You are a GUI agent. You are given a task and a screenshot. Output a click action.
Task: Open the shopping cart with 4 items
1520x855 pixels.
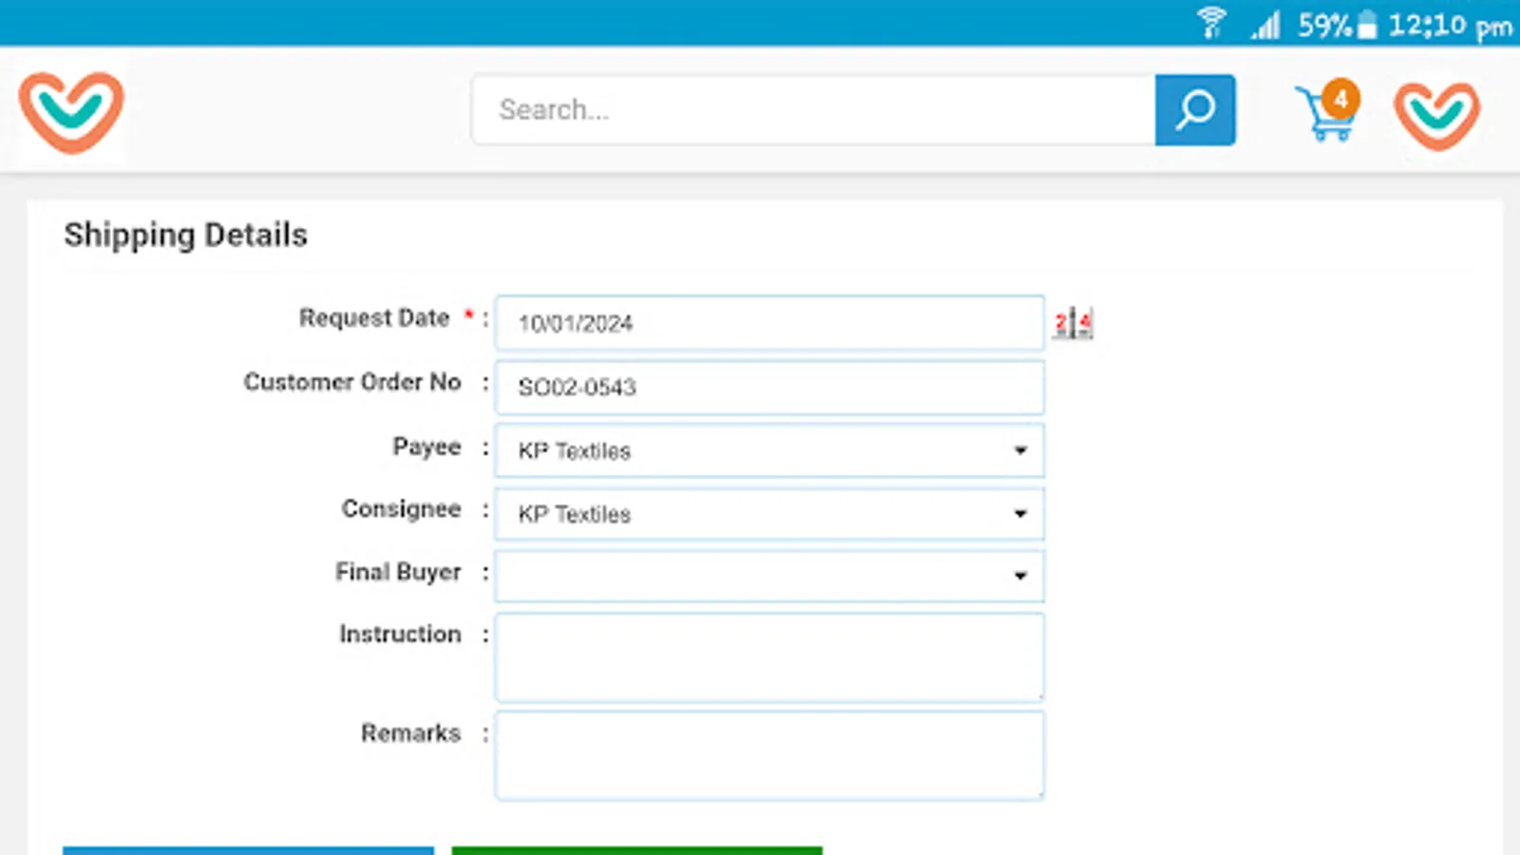tap(1328, 111)
